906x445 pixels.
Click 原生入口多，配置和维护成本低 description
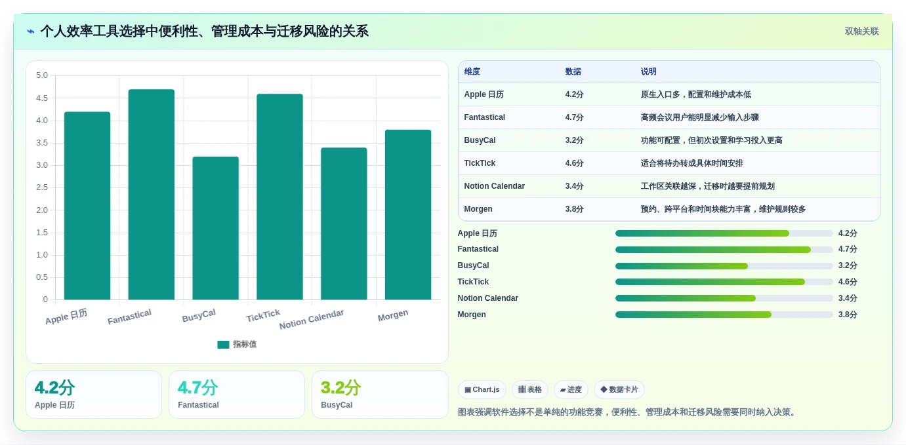pos(696,94)
